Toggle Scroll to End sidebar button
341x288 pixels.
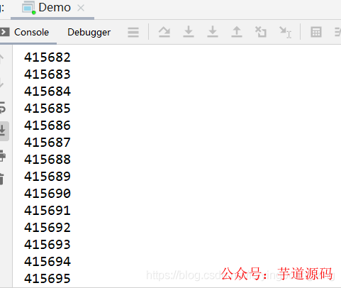pyautogui.click(x=4, y=131)
